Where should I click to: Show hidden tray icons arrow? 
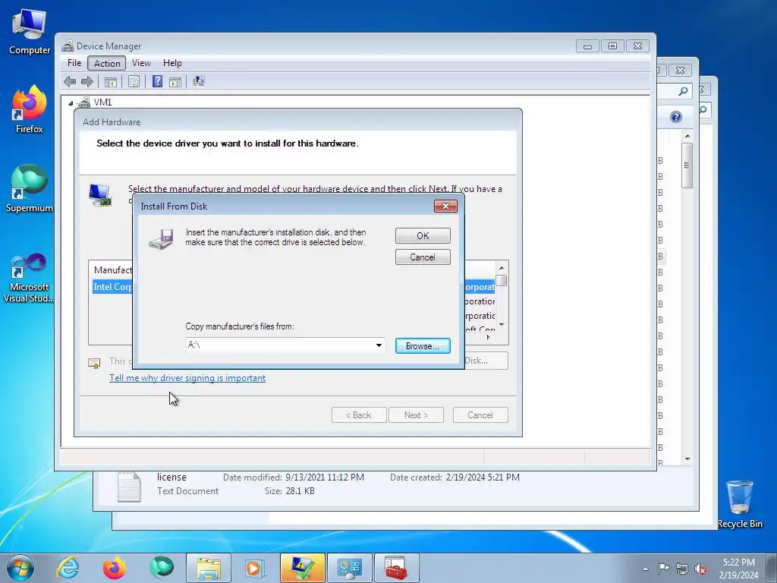645,569
